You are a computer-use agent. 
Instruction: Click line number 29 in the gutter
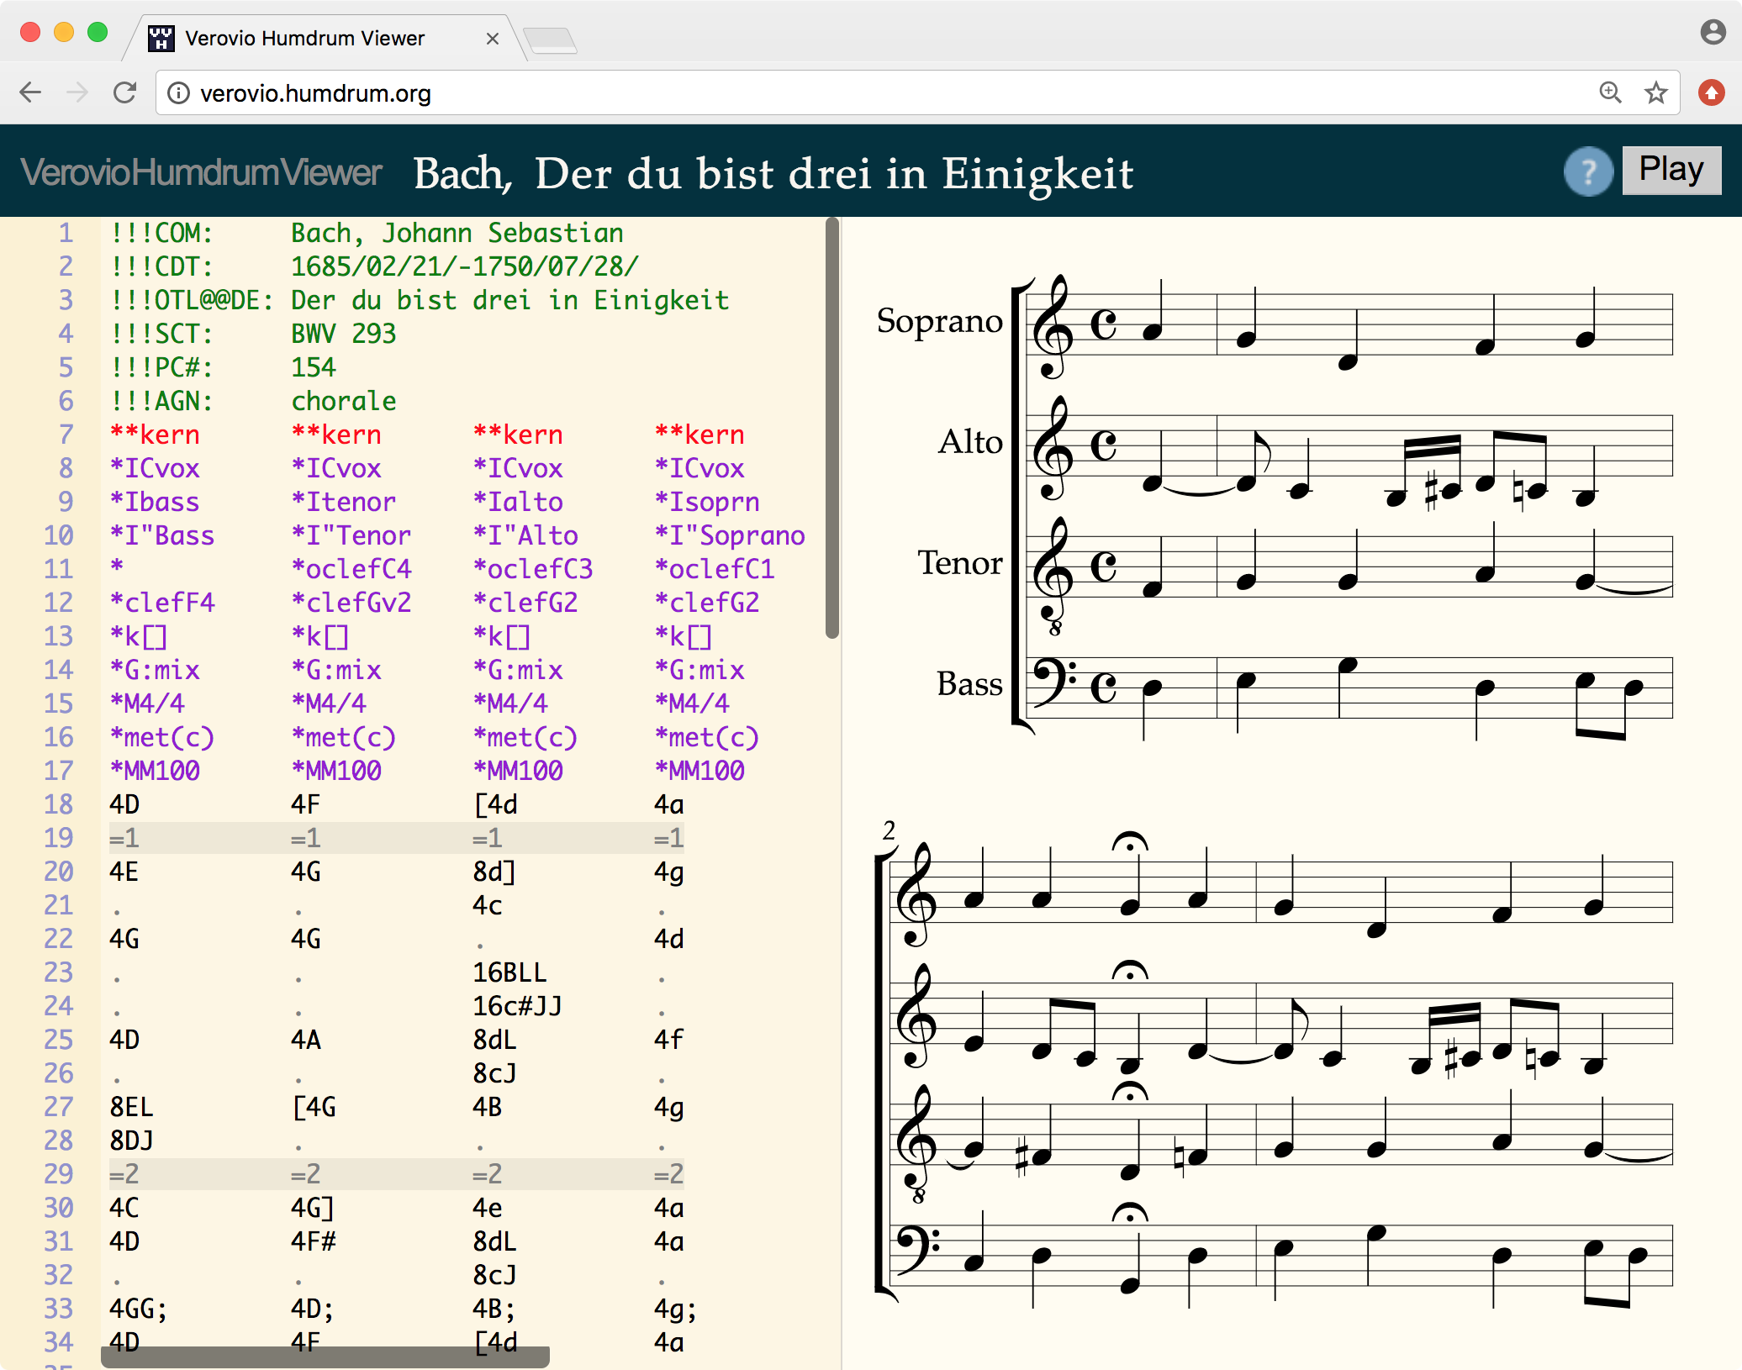point(58,1174)
